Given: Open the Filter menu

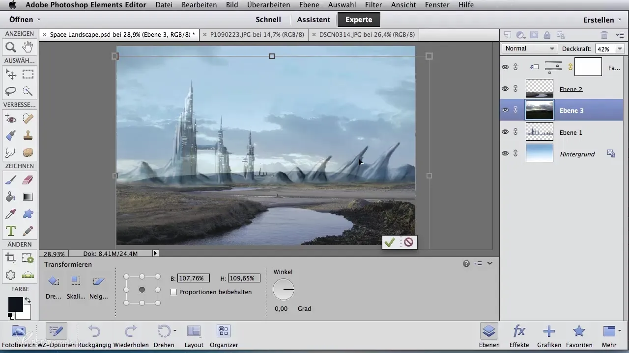Looking at the screenshot, I should point(373,5).
